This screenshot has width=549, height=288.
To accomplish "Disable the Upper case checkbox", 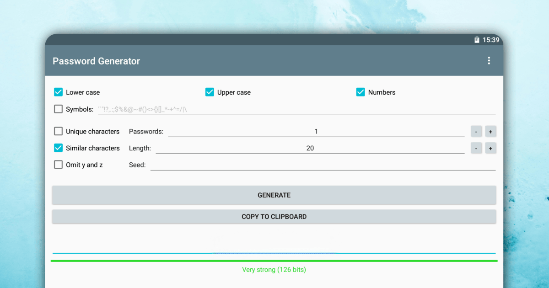I will pyautogui.click(x=210, y=92).
